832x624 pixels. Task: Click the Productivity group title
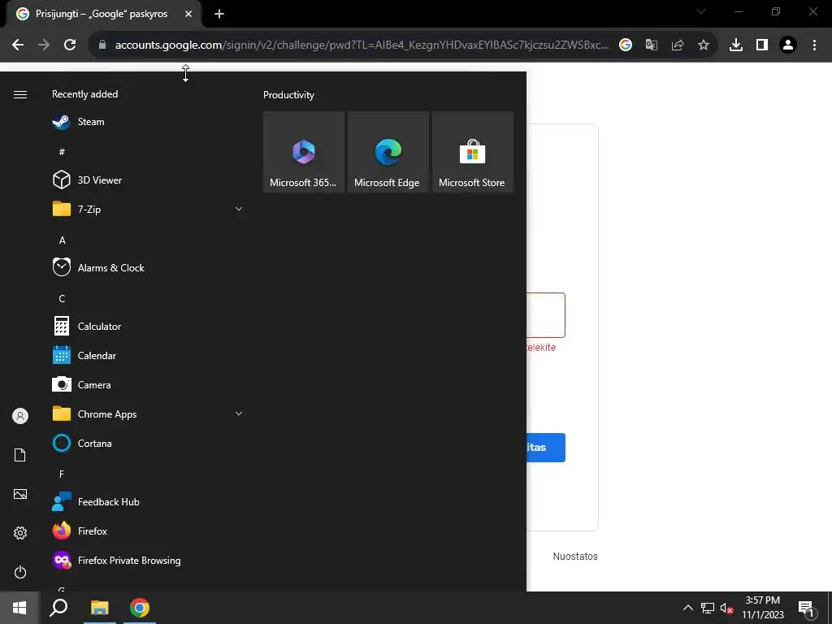pyautogui.click(x=288, y=95)
